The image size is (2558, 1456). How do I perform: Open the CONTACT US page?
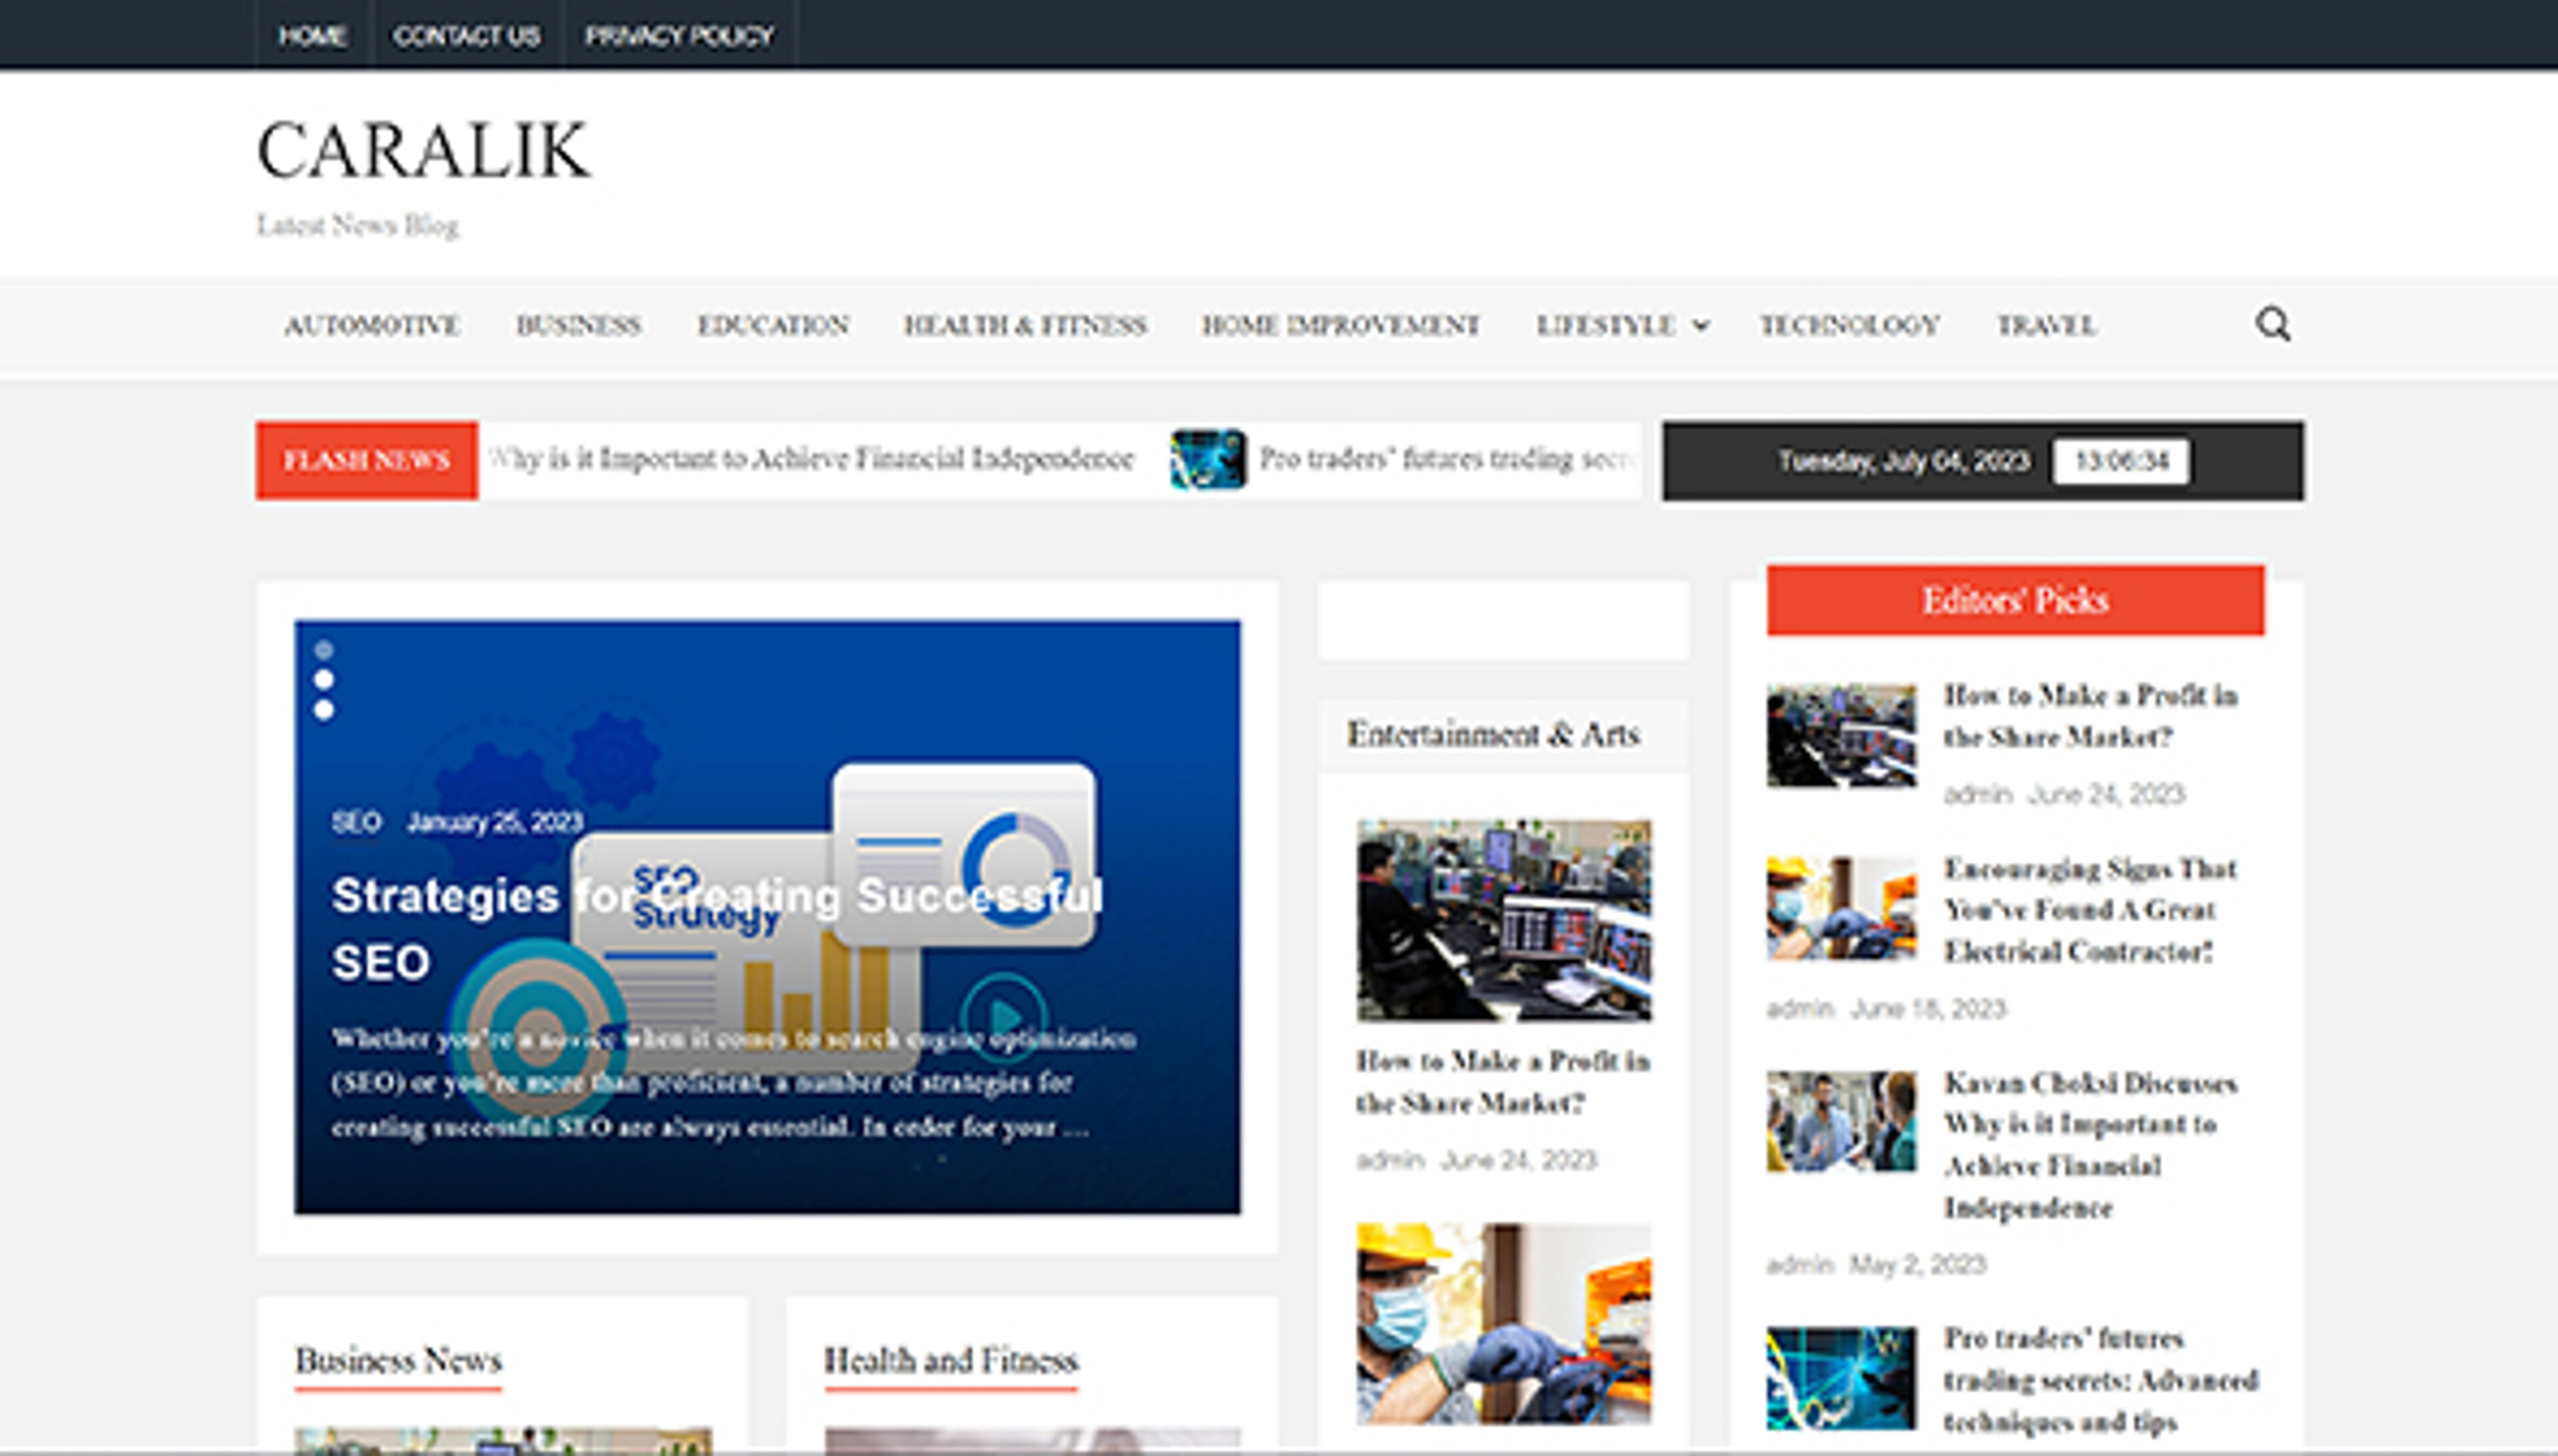tap(467, 36)
